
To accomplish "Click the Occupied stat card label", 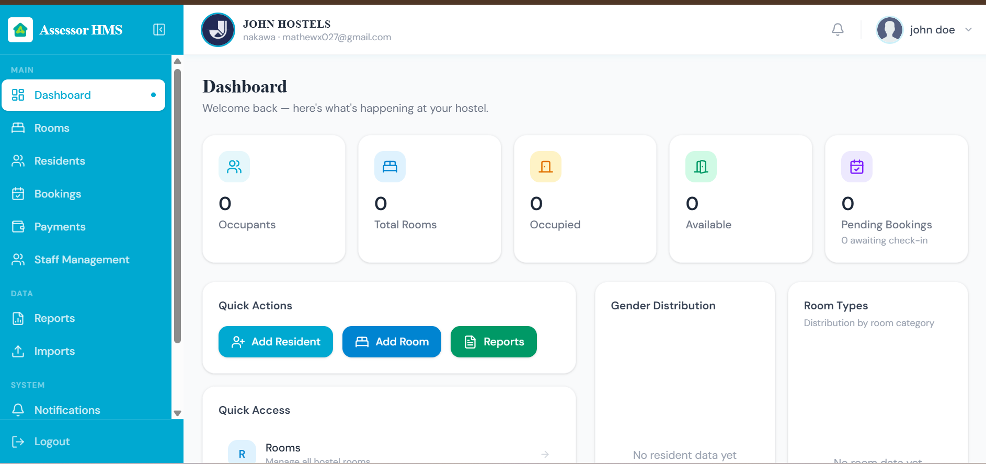I will point(555,225).
